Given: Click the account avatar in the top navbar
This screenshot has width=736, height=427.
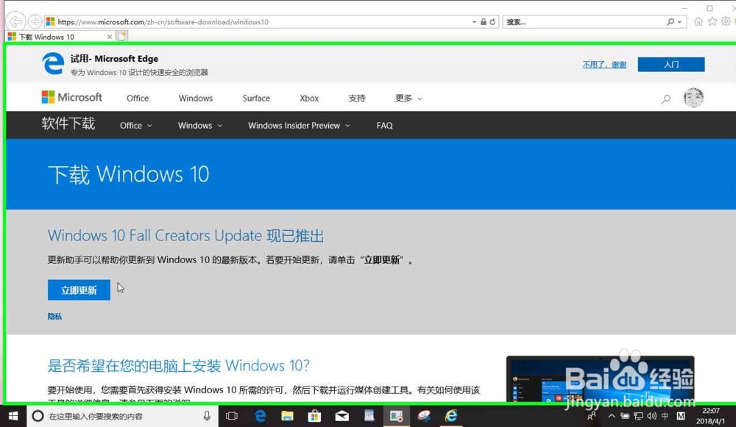Looking at the screenshot, I should (693, 97).
